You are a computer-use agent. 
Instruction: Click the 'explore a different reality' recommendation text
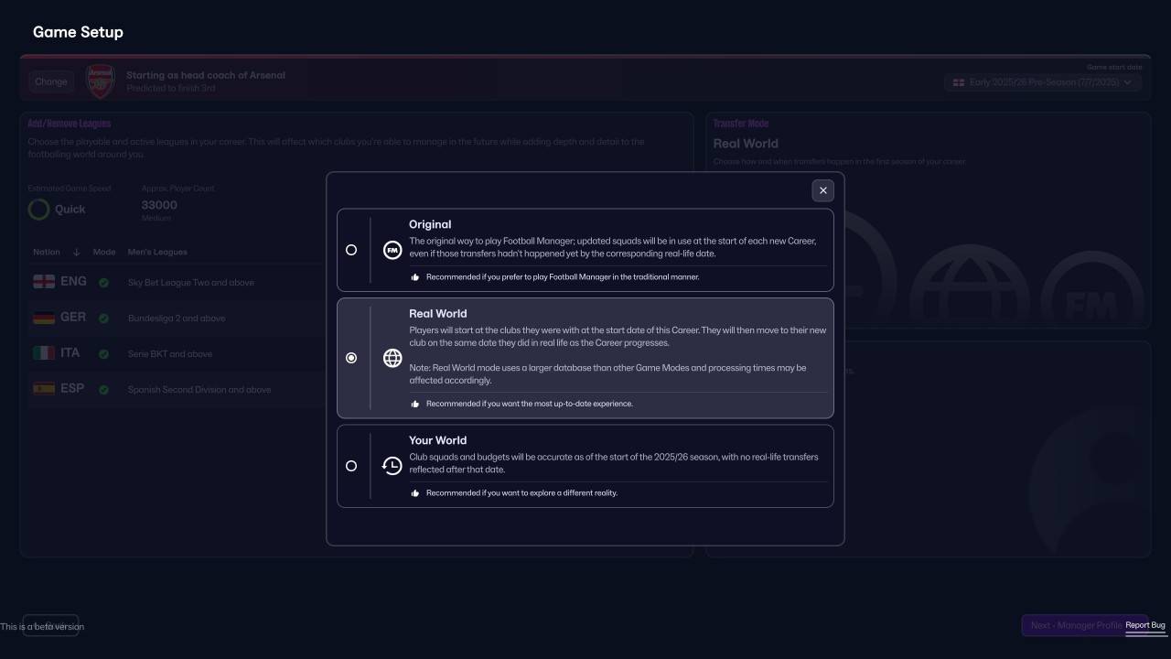coord(521,492)
